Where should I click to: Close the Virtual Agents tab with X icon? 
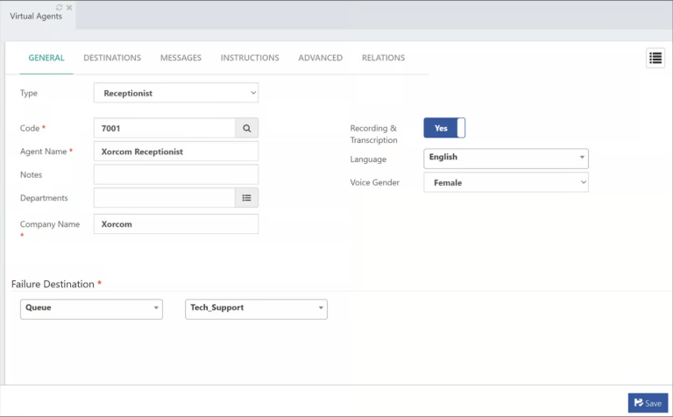click(69, 7)
